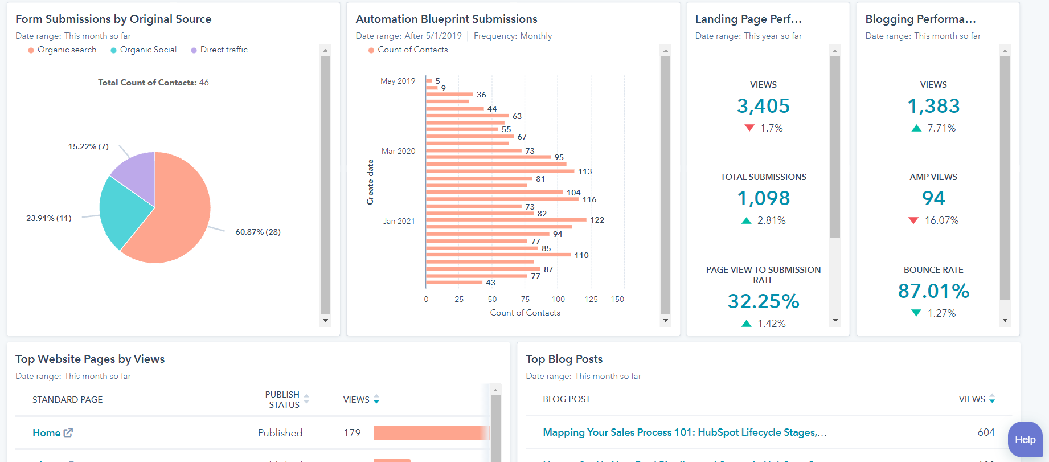Viewport: 1049px width, 462px height.
Task: Sort table by Publish Status arrows
Action: [x=306, y=399]
